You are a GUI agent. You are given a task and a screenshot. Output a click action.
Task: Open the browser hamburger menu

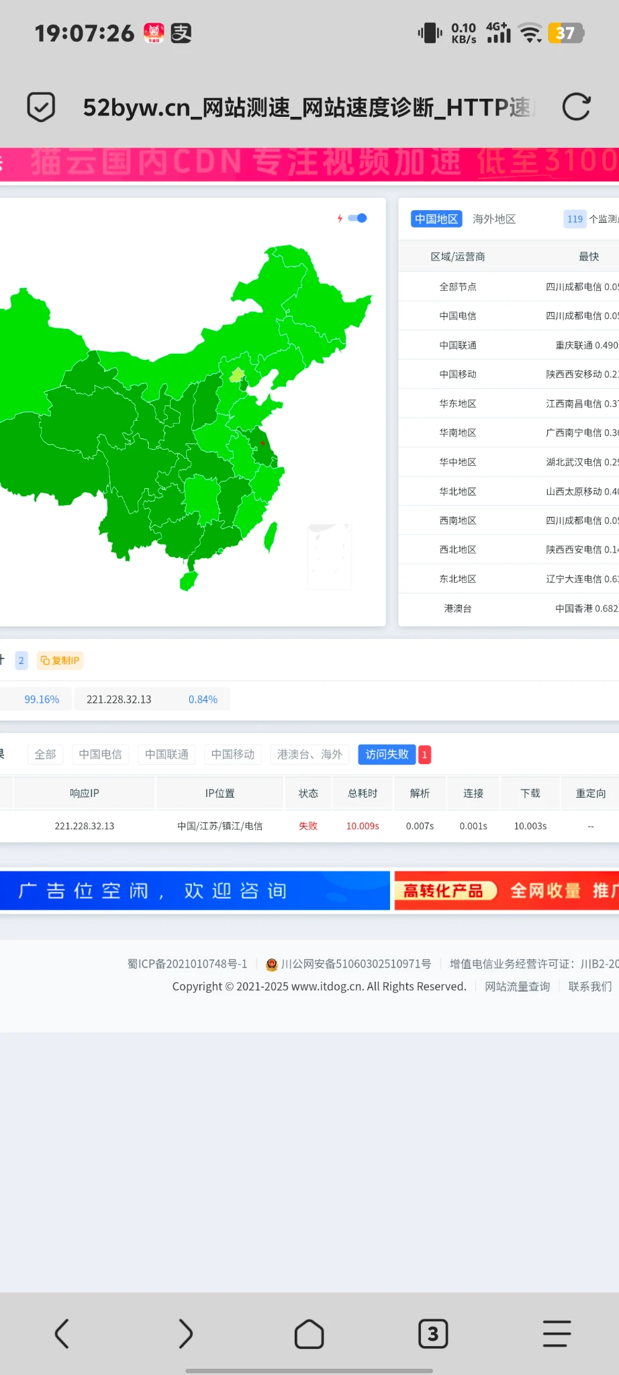pos(557,1333)
